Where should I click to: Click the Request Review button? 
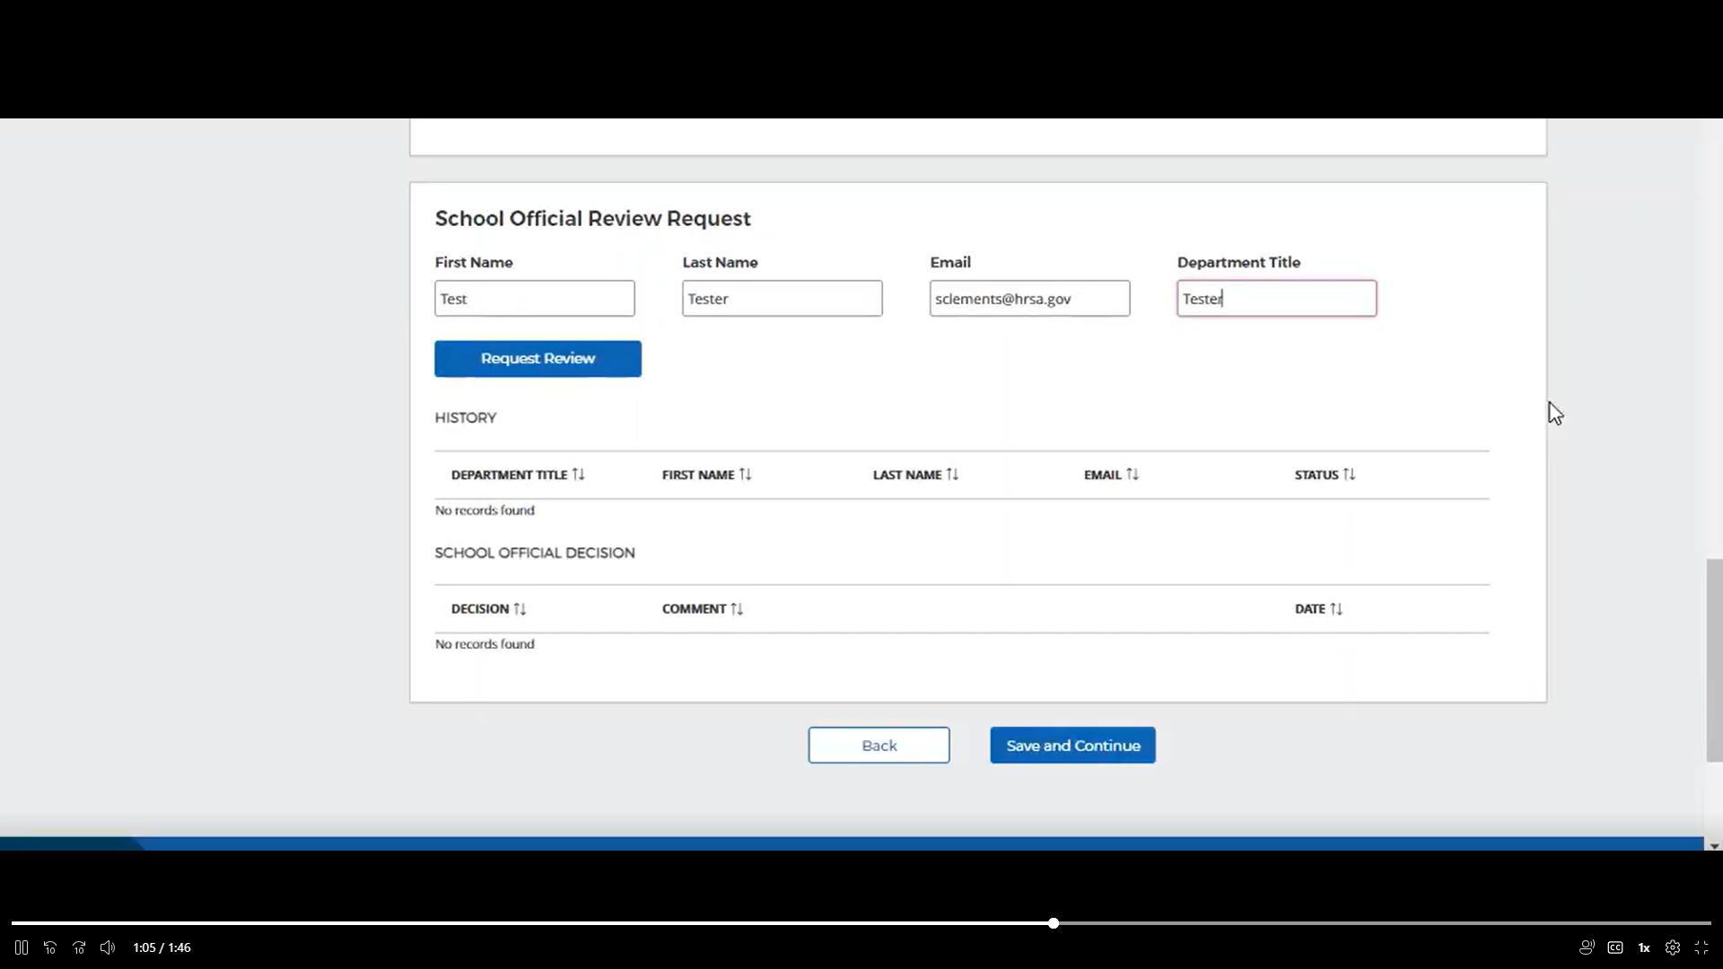538,359
